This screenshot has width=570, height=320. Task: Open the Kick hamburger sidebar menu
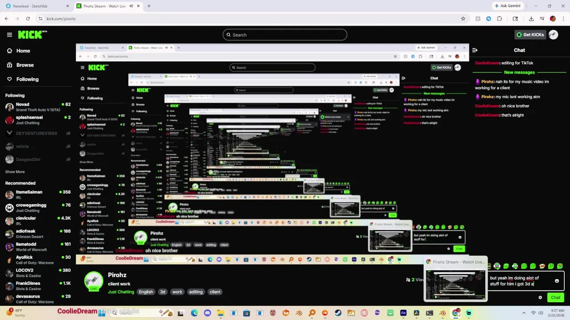[9, 35]
